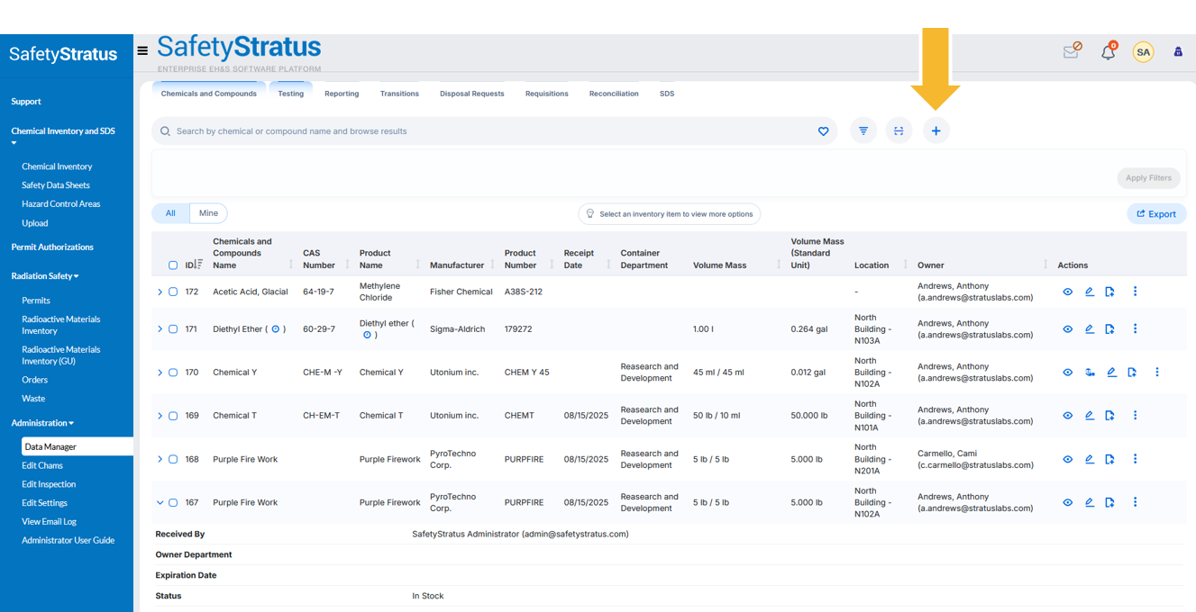1196x612 pixels.
Task: Click the plus icon to add inventory
Action: click(x=936, y=131)
